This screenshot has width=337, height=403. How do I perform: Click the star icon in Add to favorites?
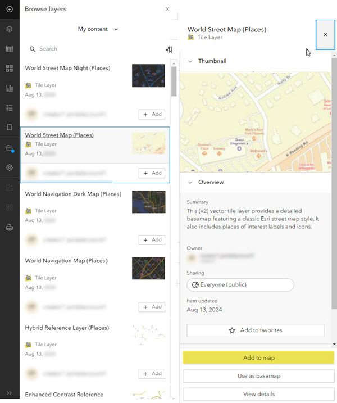click(x=232, y=330)
